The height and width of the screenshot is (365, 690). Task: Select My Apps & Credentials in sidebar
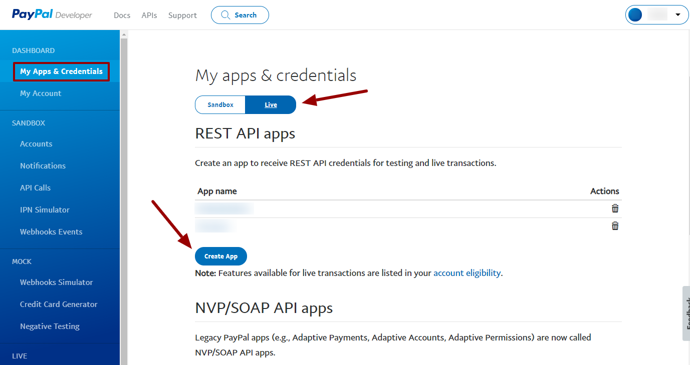(61, 71)
